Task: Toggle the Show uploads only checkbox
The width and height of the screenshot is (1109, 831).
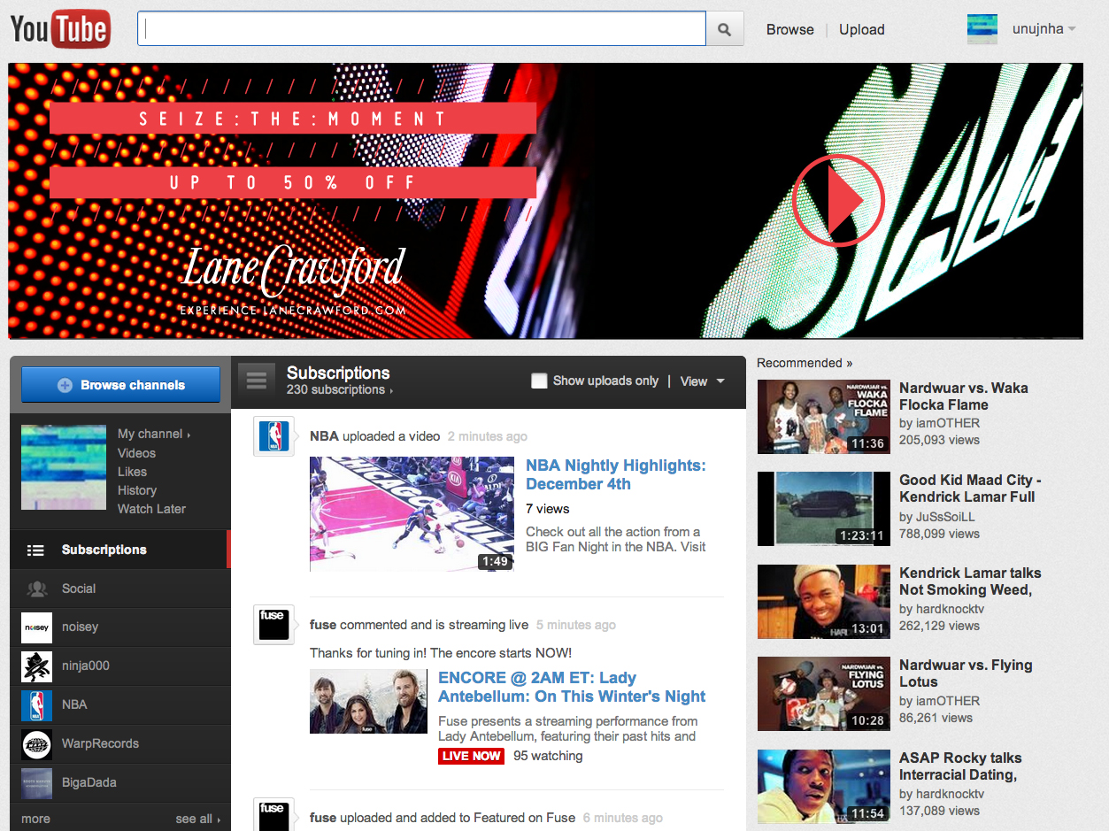Action: point(539,381)
